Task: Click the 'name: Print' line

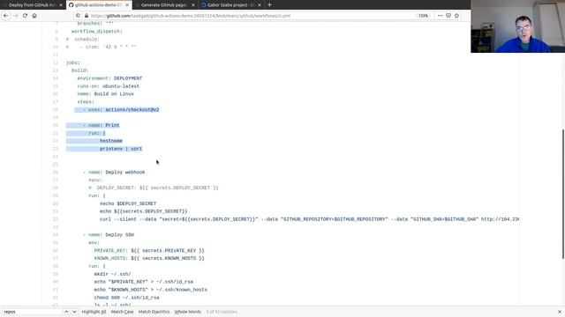Action: pos(101,125)
